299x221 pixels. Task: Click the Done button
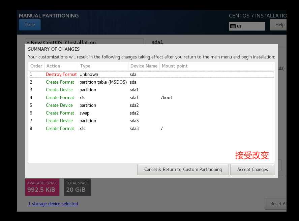click(x=30, y=25)
